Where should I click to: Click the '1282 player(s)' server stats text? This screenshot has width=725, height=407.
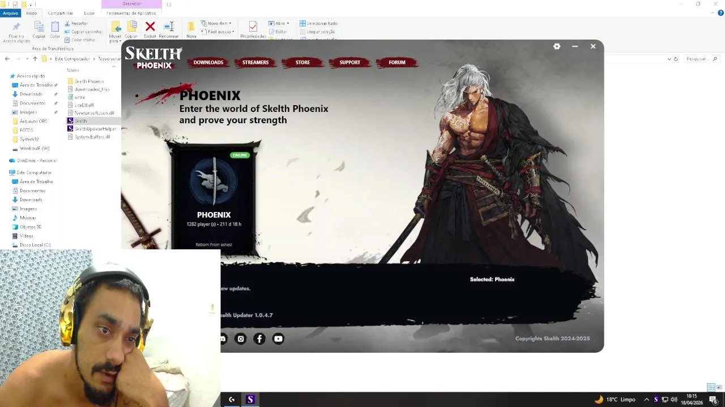point(214,224)
